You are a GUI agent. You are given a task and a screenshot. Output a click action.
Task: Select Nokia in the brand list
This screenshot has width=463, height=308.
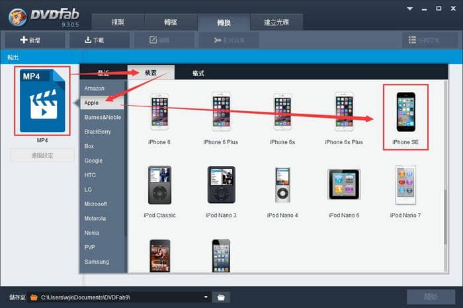(102, 233)
